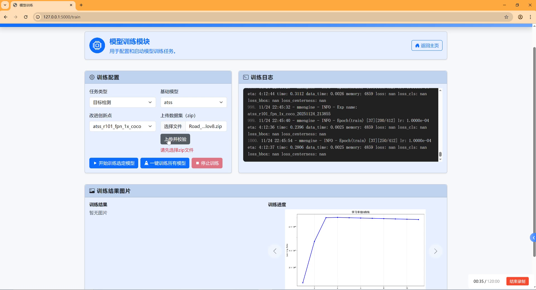
Task: Minimize the browser window
Action: tap(504, 5)
